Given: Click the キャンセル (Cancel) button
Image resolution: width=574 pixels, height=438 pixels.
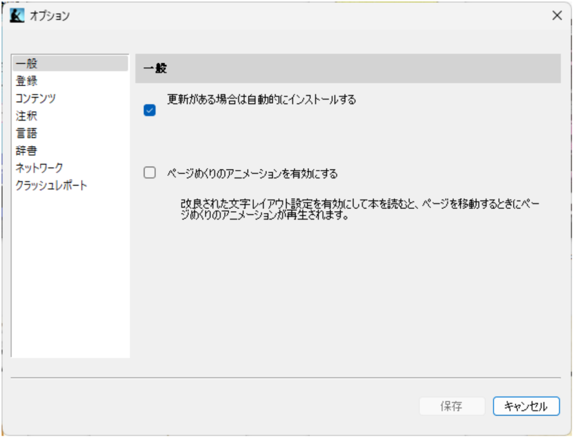Looking at the screenshot, I should pos(526,406).
